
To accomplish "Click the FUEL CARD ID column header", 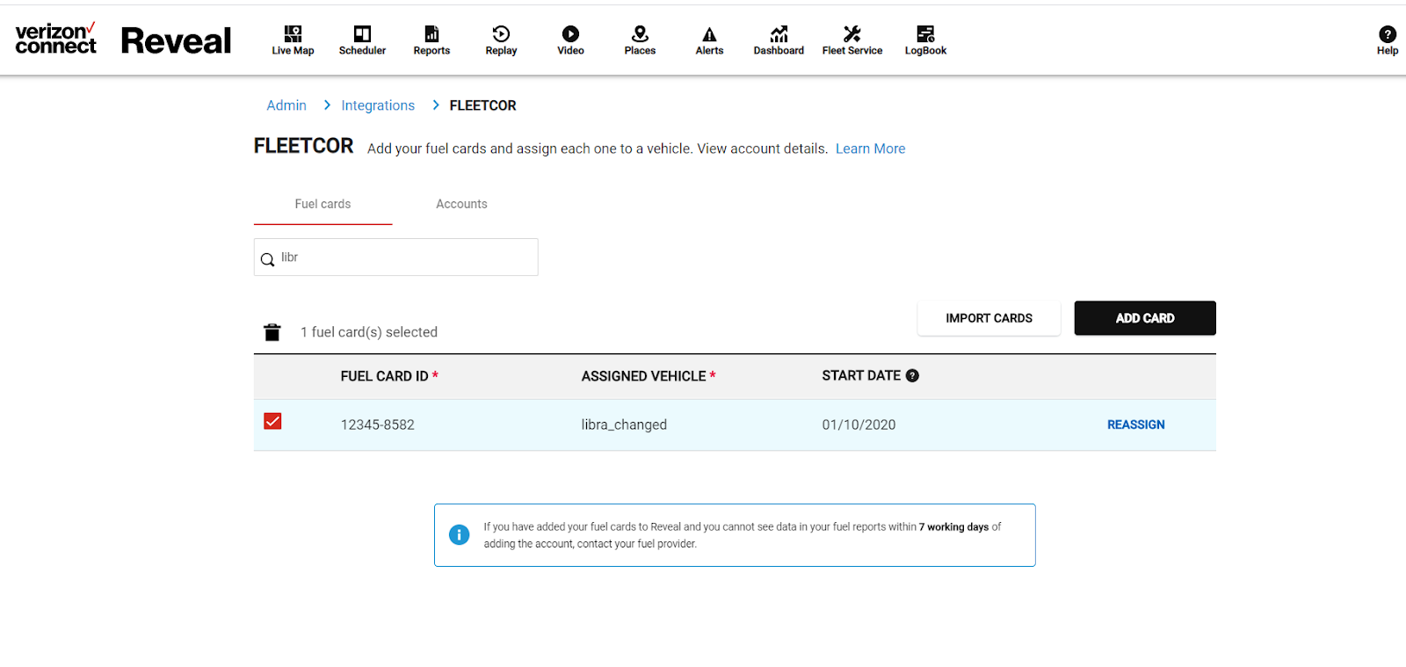I will coord(389,376).
